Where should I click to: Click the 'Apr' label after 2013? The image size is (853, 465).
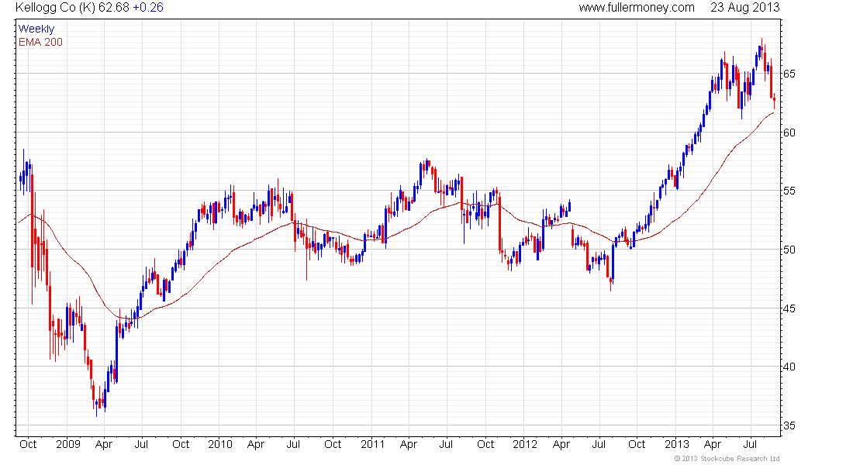point(713,444)
